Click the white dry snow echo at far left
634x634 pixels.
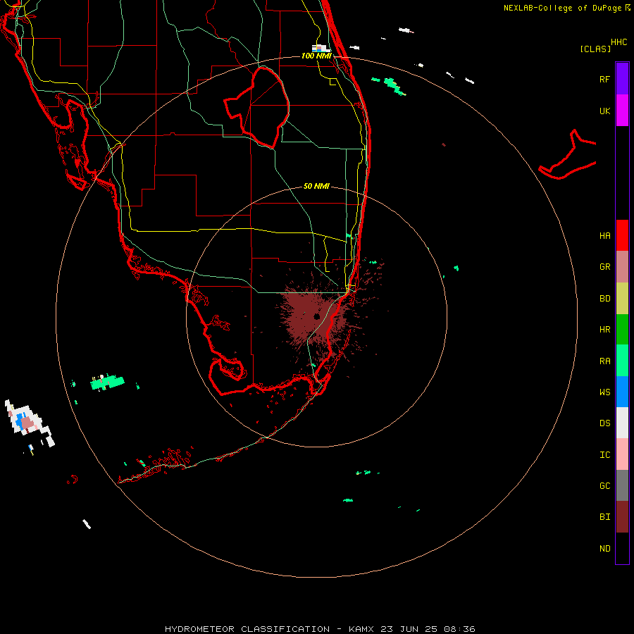point(29,423)
